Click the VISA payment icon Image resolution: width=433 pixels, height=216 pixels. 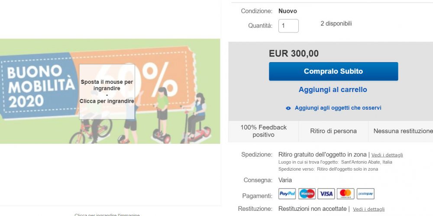pyautogui.click(x=326, y=194)
